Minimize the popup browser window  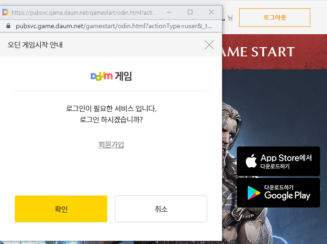[x=169, y=12]
